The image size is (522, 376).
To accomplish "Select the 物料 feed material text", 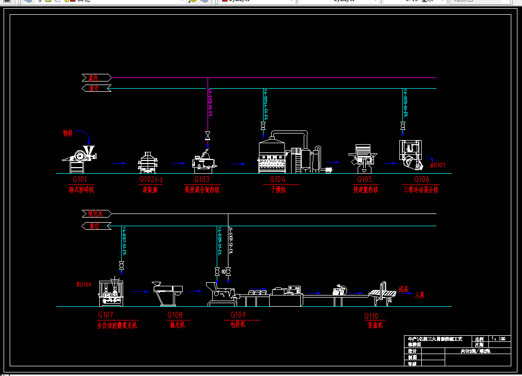I will pos(68,133).
